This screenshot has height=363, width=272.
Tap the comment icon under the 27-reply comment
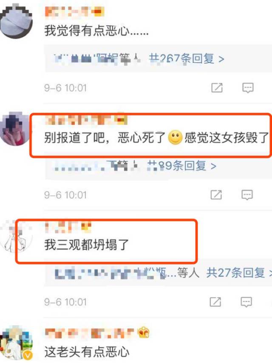click(246, 302)
